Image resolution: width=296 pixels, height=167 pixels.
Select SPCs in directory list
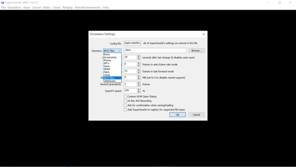[x=112, y=63]
